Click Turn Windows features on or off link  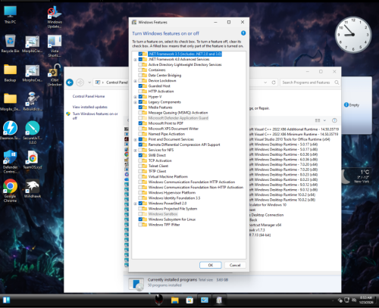pos(95,116)
